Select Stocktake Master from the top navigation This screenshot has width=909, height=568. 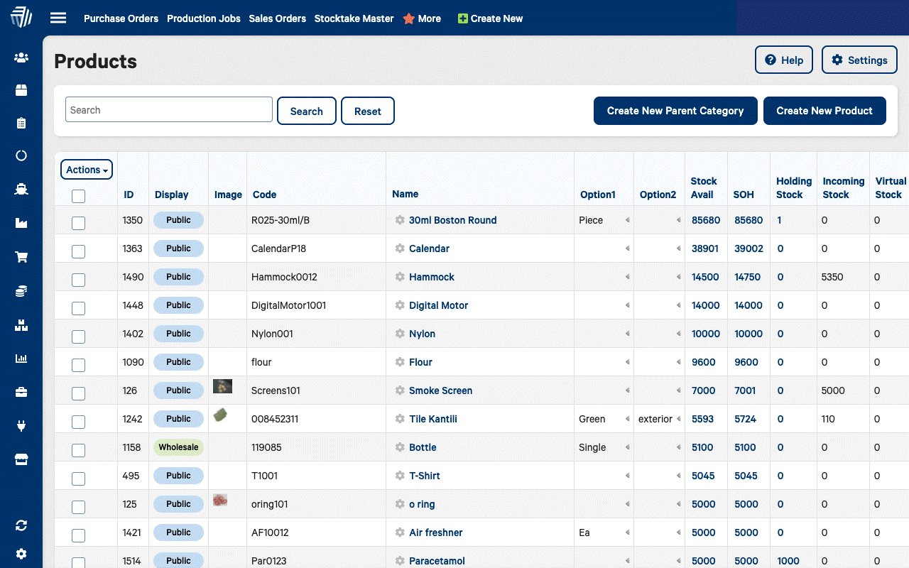click(354, 18)
